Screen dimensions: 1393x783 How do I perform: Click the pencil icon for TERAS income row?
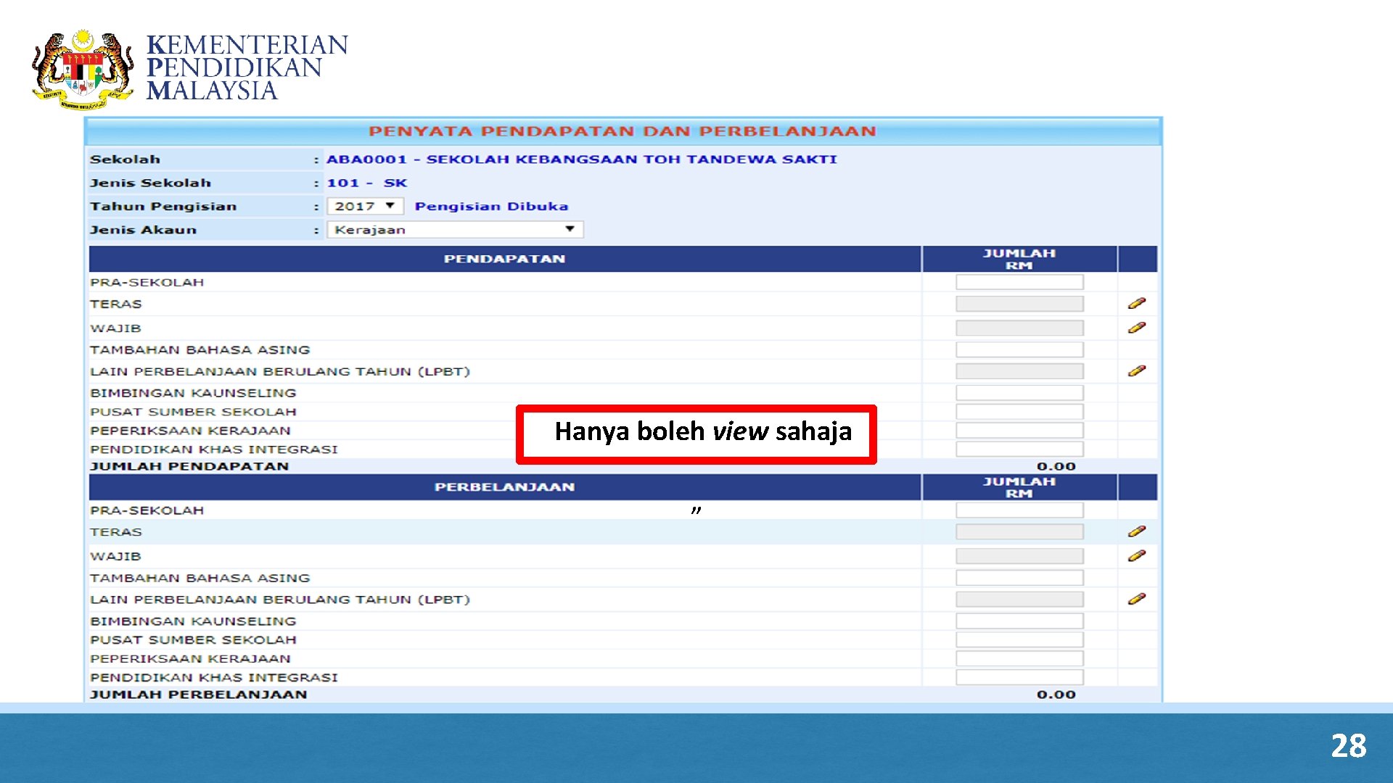pos(1136,303)
